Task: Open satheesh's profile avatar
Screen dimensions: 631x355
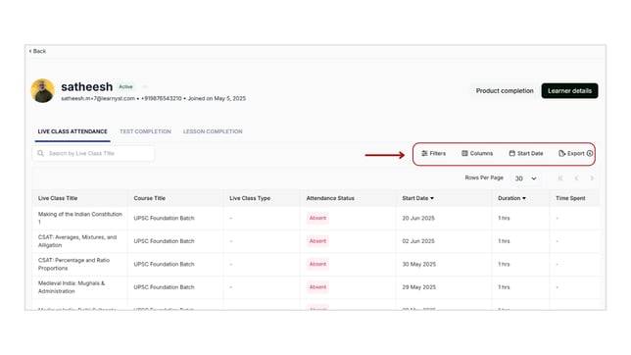Action: (43, 90)
